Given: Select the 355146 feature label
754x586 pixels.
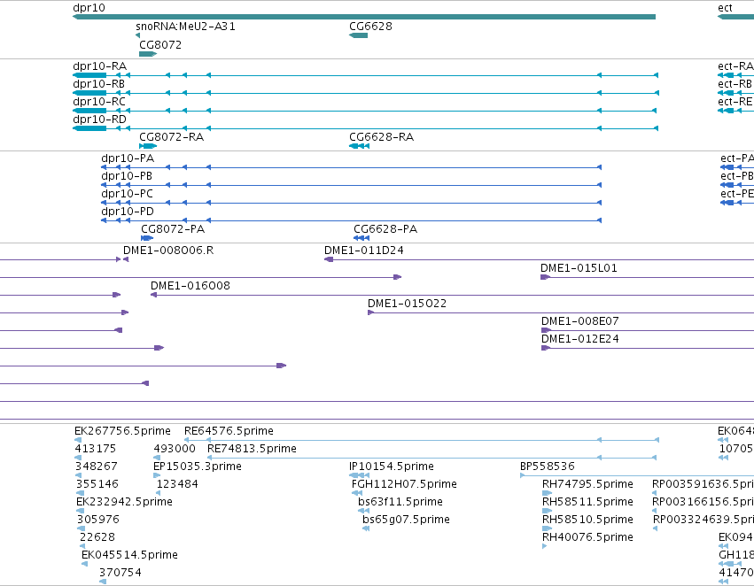Looking at the screenshot, I should tap(97, 484).
